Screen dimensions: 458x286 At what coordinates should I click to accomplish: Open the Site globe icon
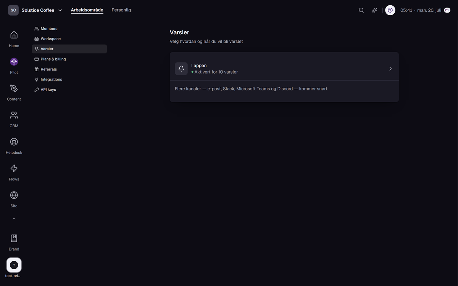pyautogui.click(x=14, y=195)
